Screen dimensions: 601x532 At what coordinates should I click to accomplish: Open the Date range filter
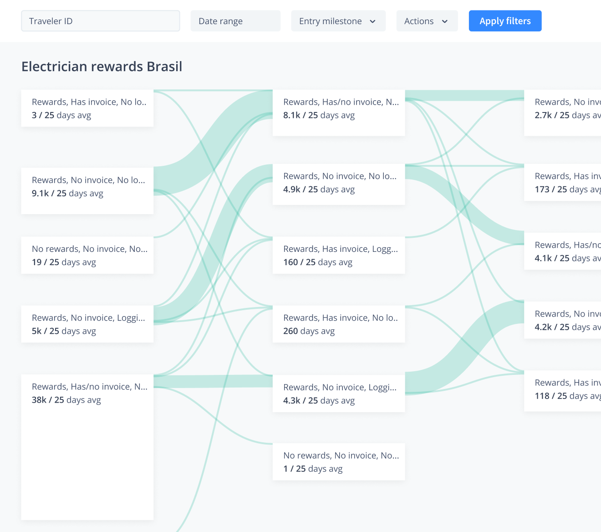(235, 21)
